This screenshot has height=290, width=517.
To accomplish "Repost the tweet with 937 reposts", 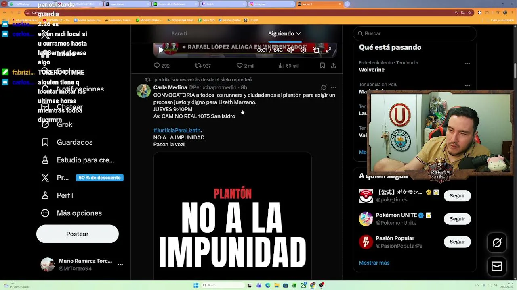I will click(203, 66).
